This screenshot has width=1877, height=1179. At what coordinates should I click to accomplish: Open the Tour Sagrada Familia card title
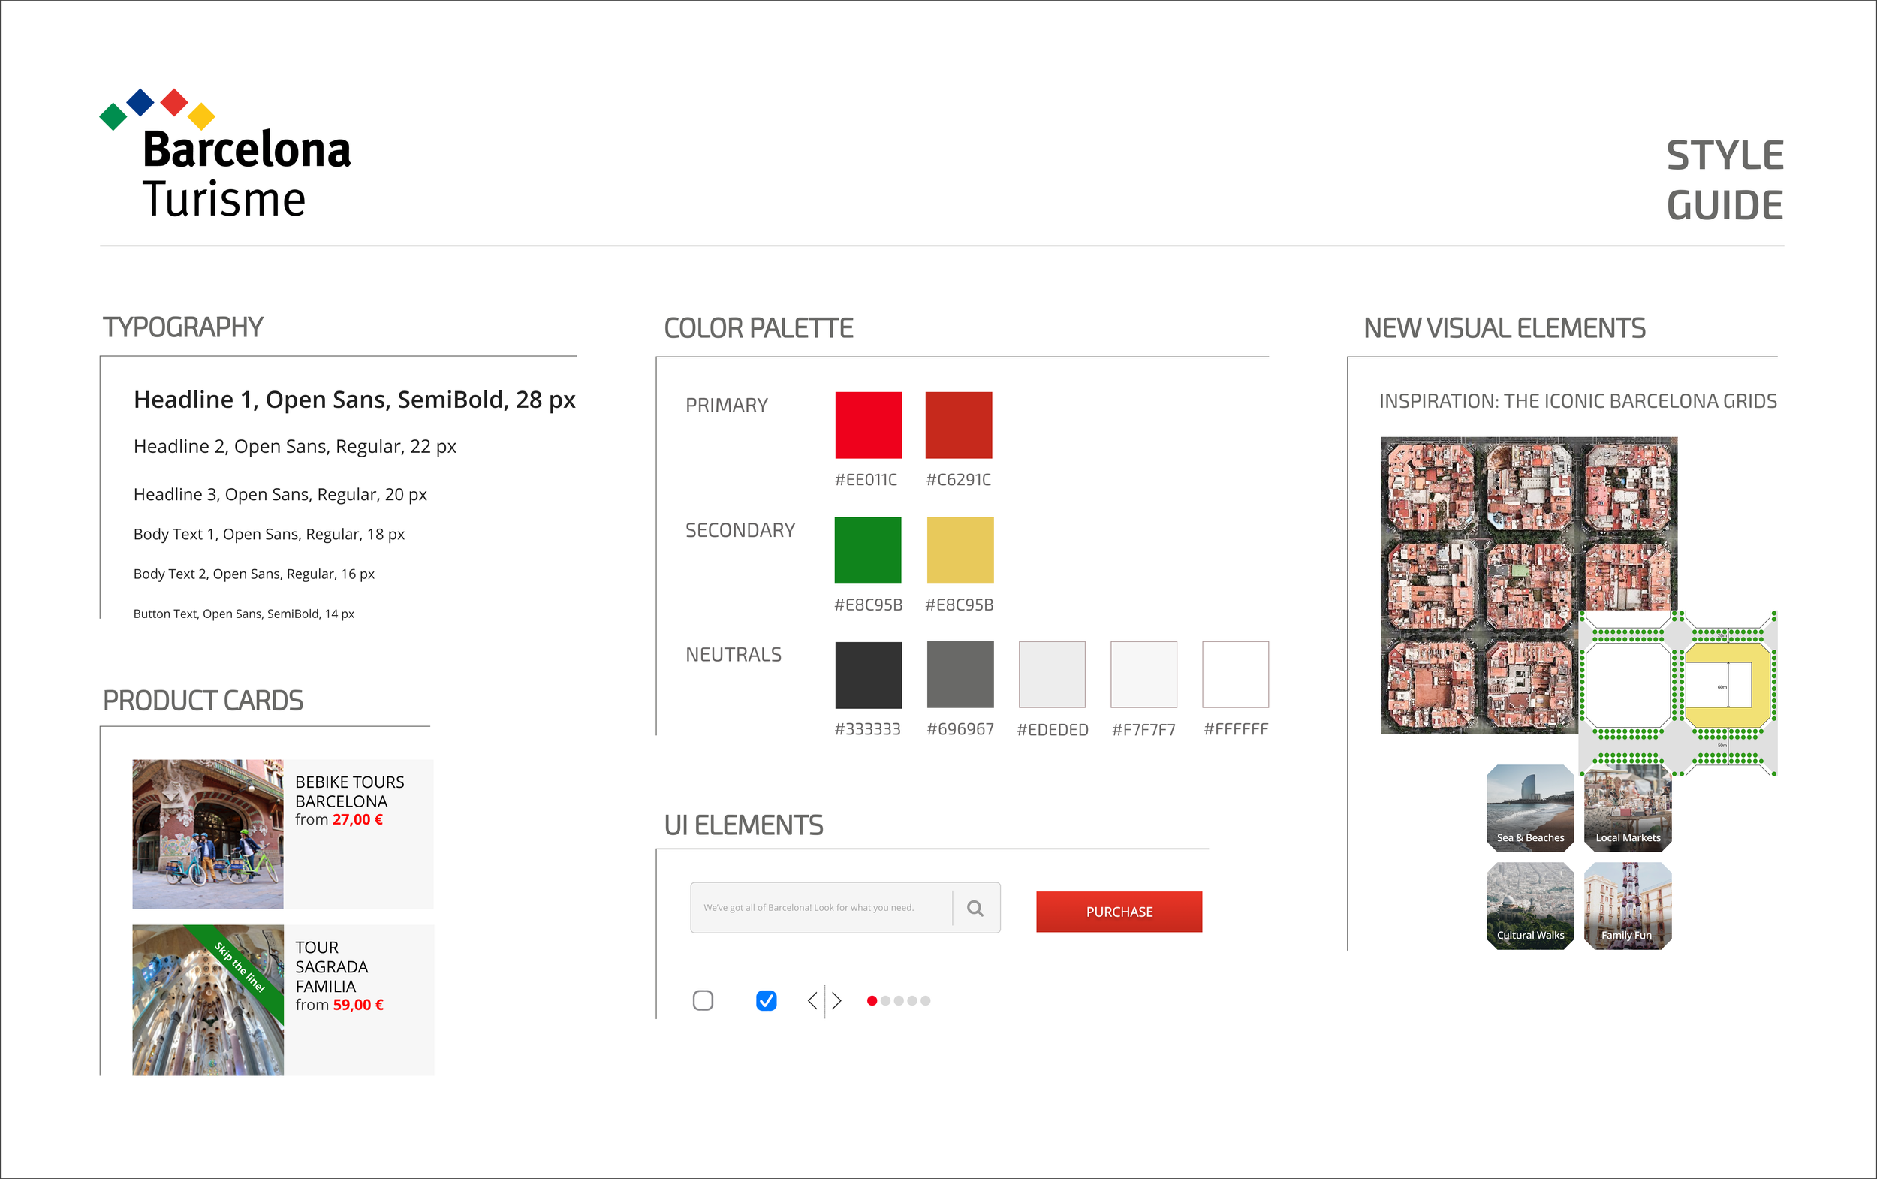(x=331, y=967)
